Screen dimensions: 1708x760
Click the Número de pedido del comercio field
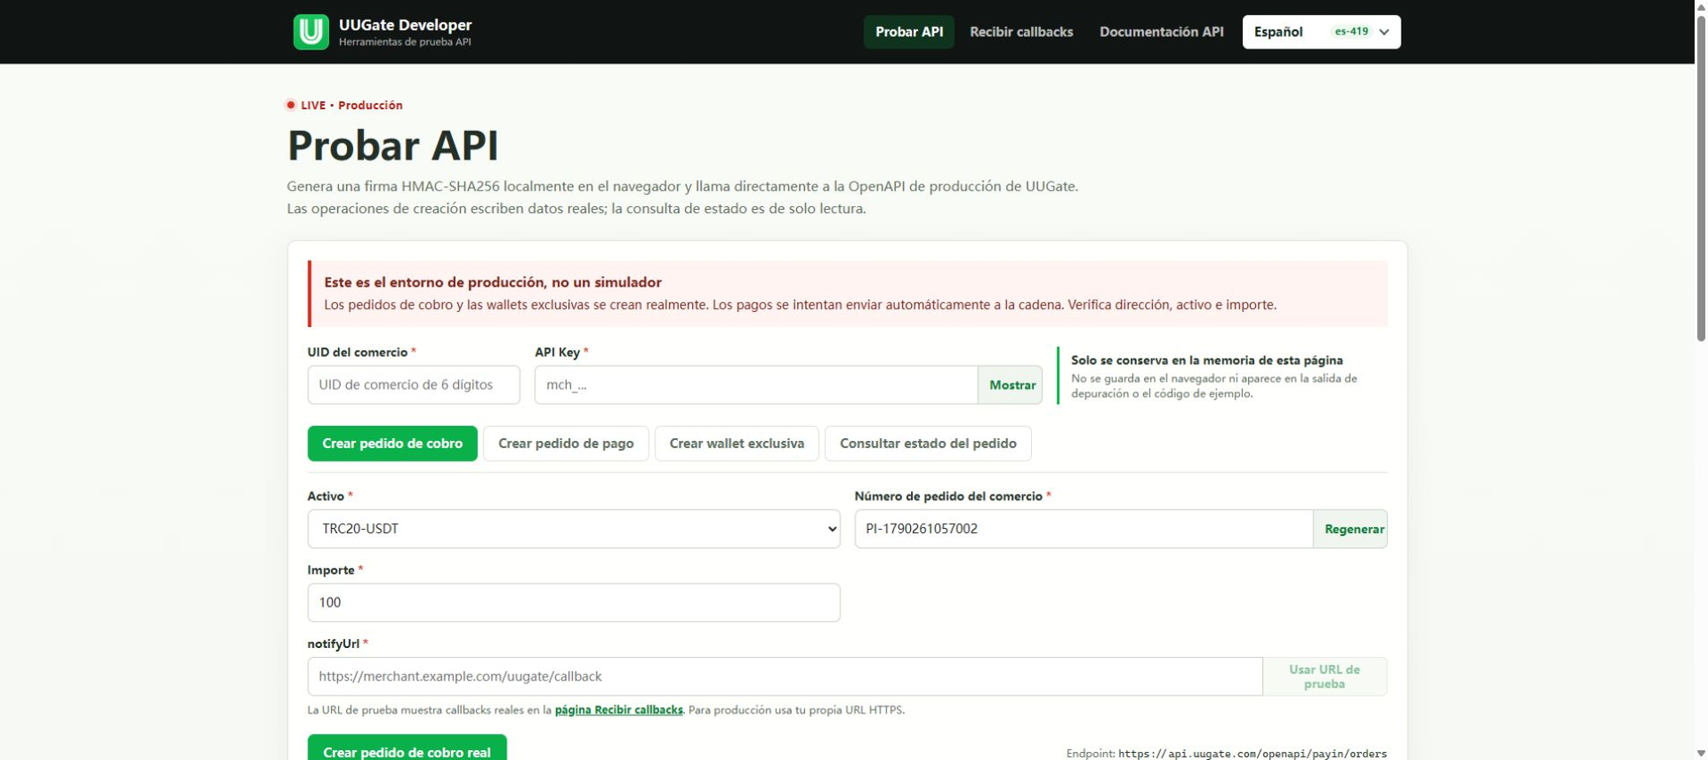tap(1084, 529)
